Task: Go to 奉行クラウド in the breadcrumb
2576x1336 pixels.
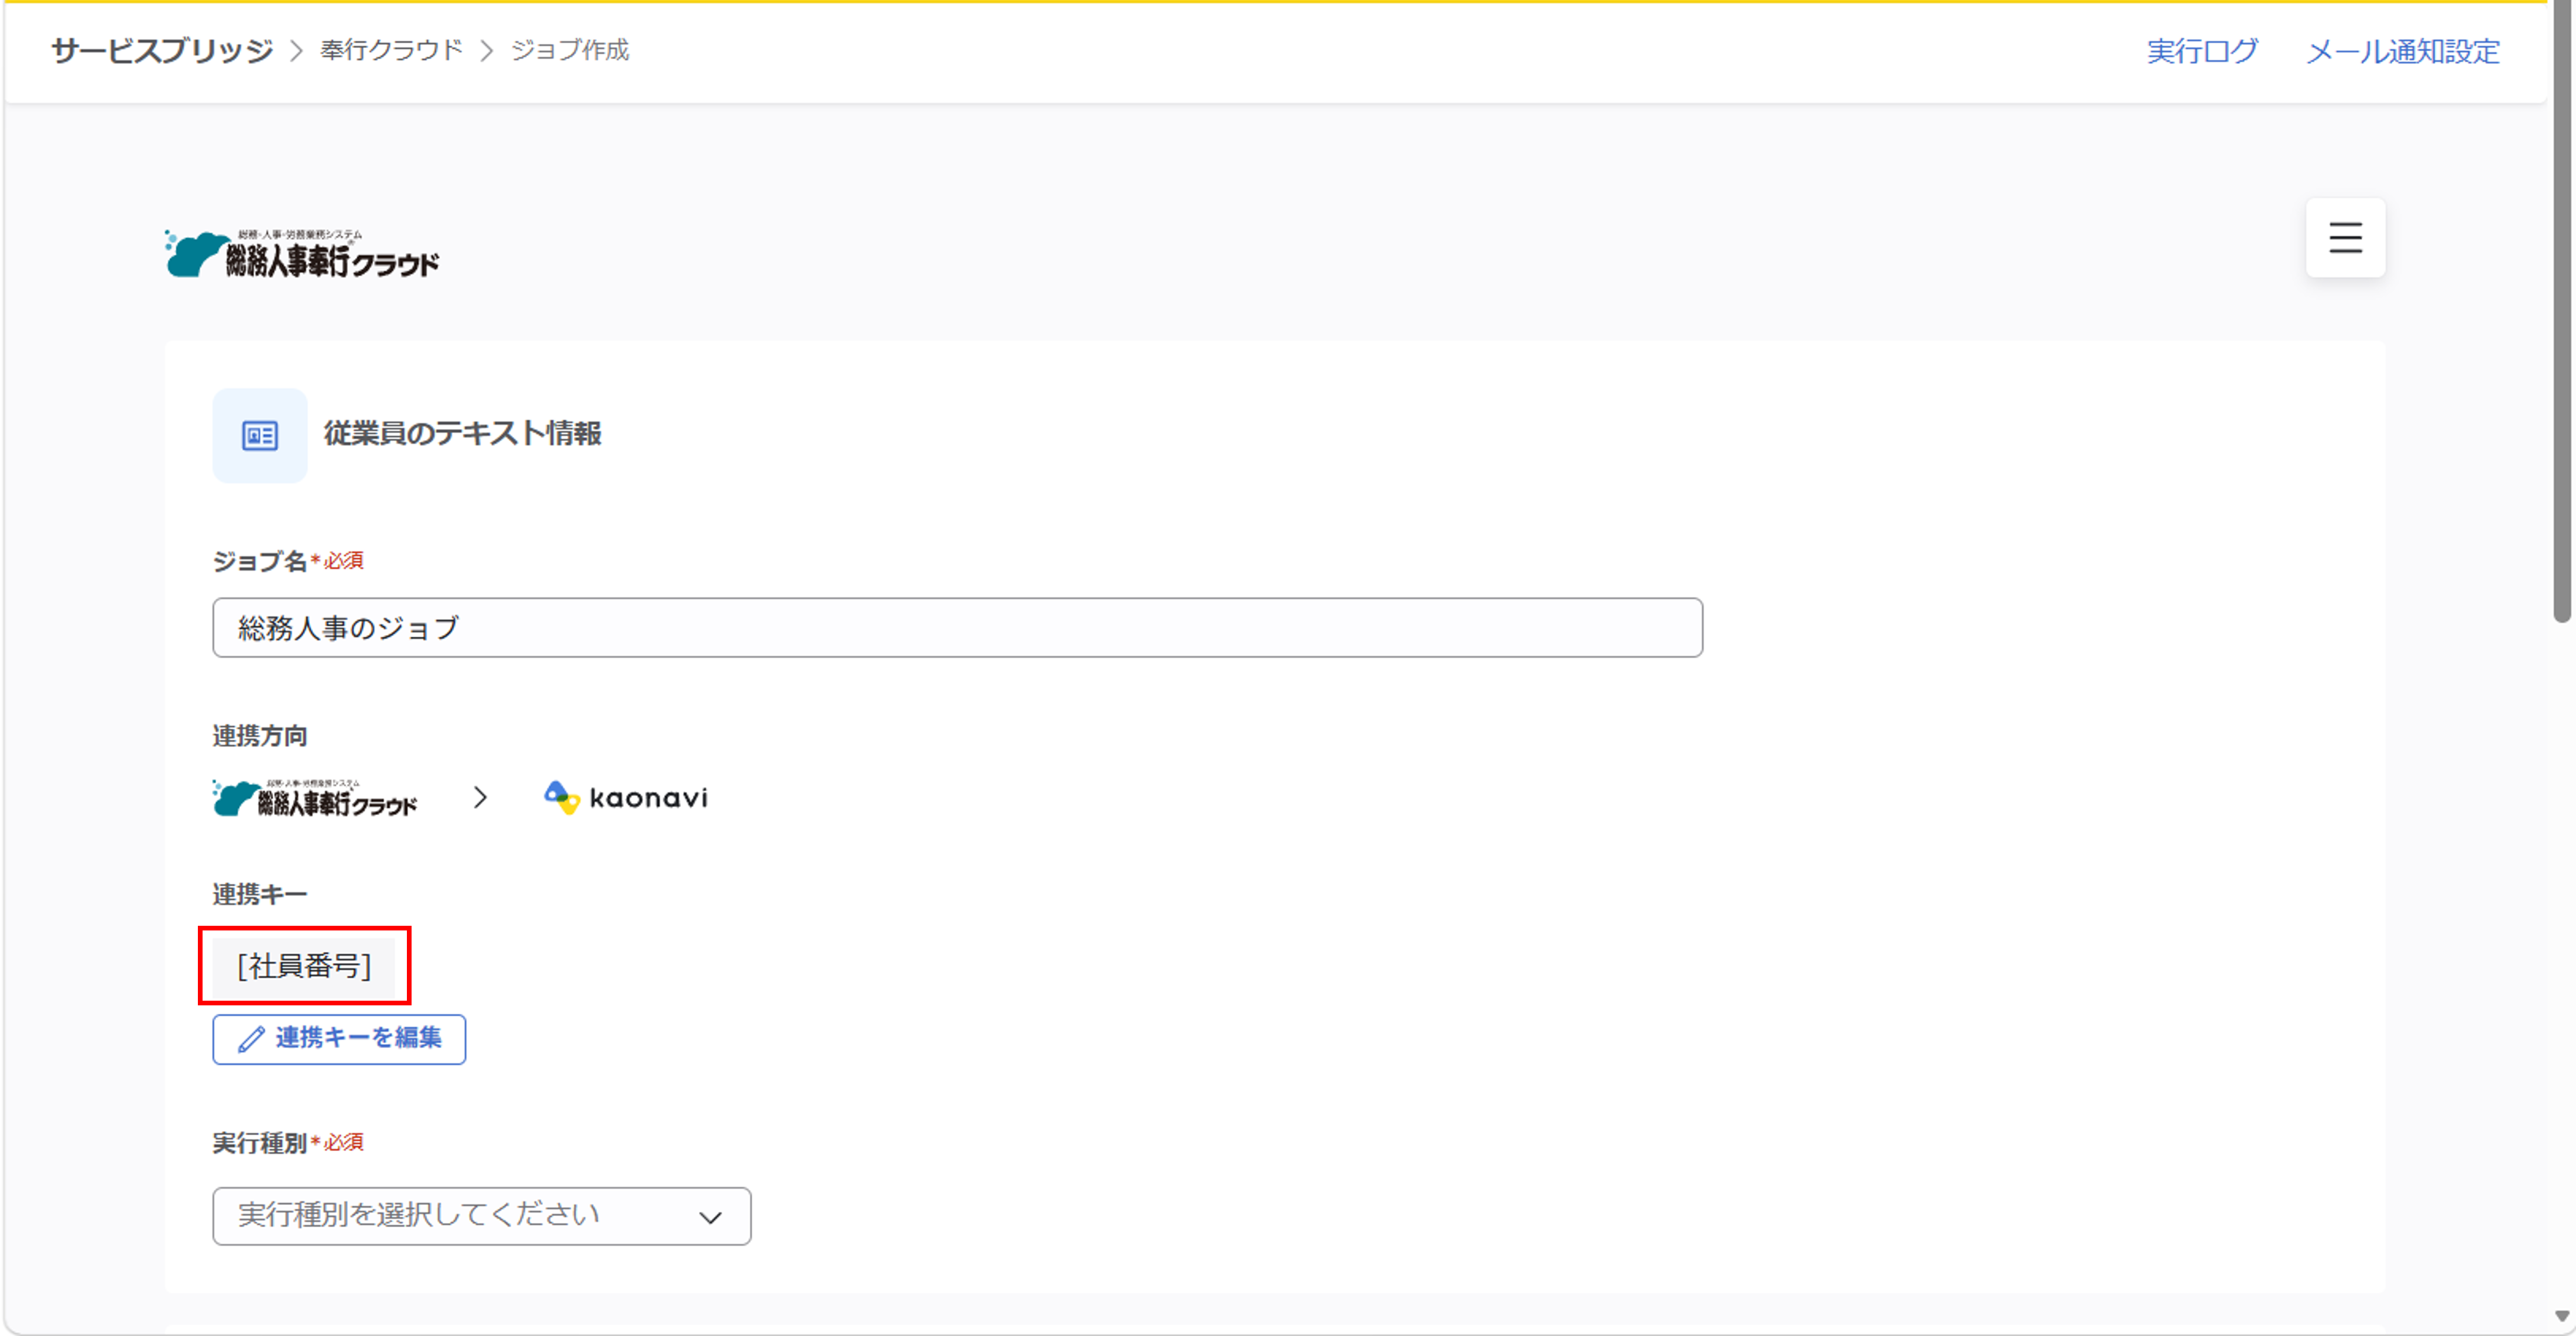Action: click(x=391, y=50)
